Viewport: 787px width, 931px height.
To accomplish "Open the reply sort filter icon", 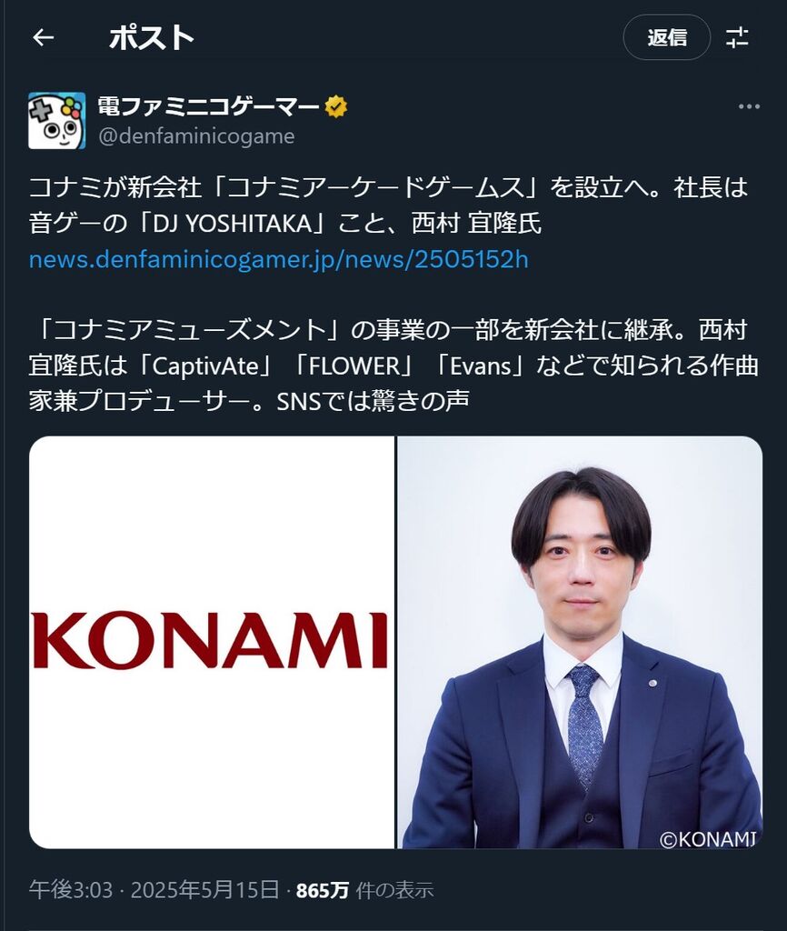I will pos(737,38).
